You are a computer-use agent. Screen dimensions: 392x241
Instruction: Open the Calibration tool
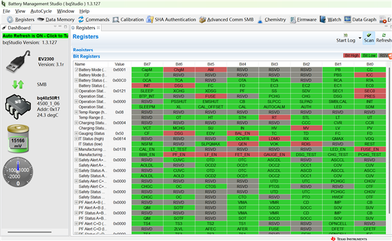[128, 20]
